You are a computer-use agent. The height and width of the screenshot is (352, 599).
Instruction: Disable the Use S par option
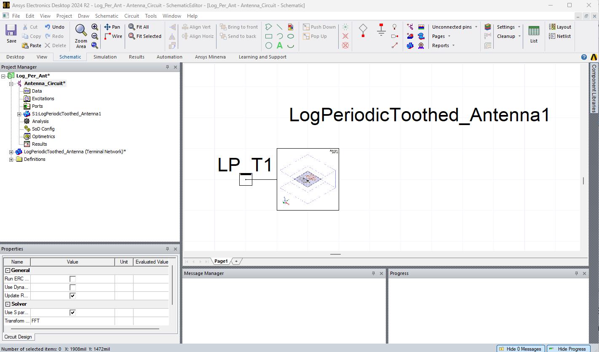pyautogui.click(x=72, y=312)
